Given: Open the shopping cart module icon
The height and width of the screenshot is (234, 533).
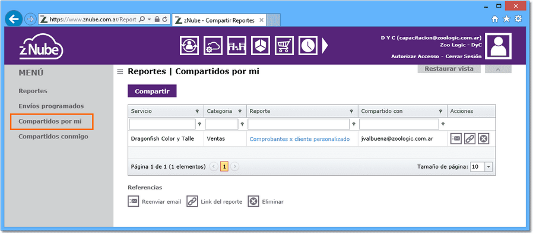Looking at the screenshot, I should click(x=284, y=46).
